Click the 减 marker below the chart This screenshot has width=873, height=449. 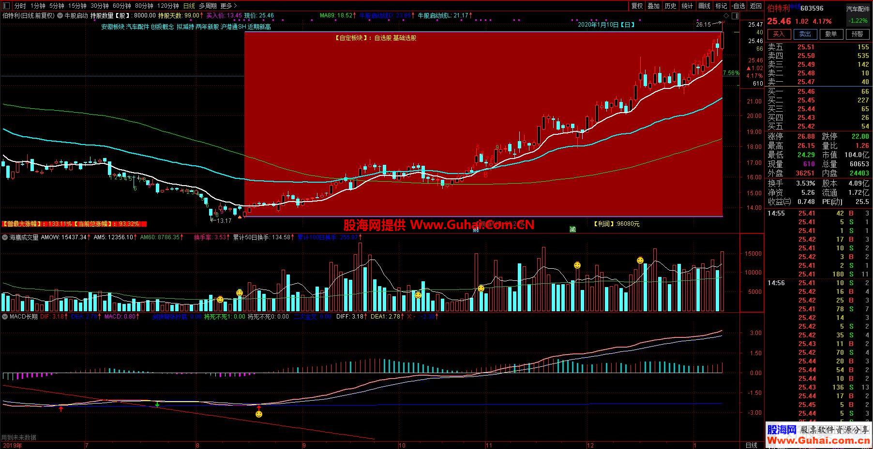pyautogui.click(x=572, y=229)
